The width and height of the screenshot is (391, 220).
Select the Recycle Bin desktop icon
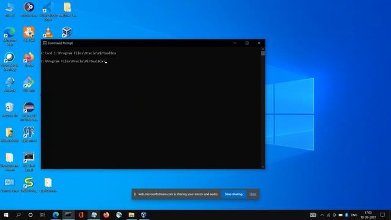click(x=10, y=109)
